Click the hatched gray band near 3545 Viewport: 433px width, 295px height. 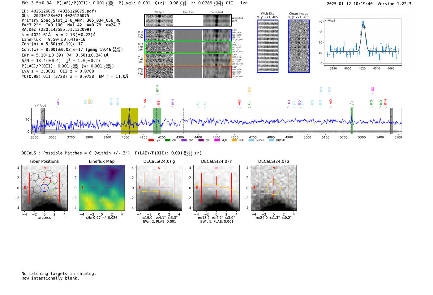pyautogui.click(x=43, y=121)
